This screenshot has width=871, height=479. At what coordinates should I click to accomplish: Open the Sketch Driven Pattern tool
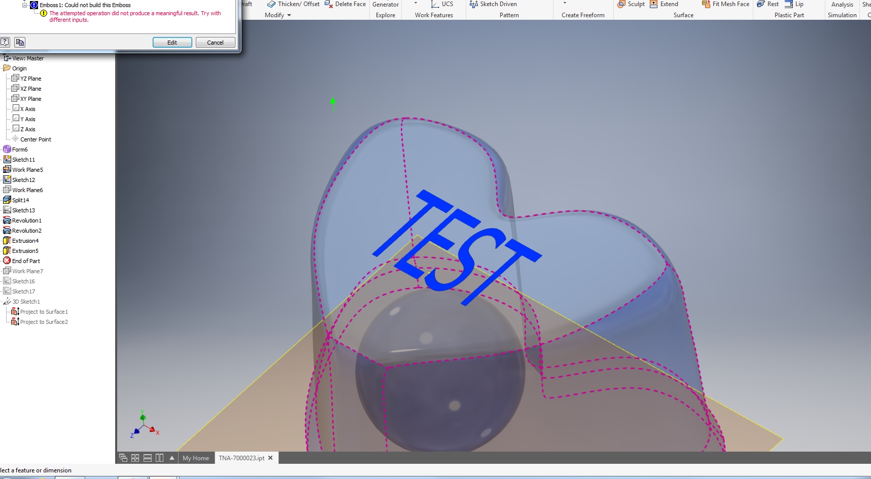[x=494, y=4]
